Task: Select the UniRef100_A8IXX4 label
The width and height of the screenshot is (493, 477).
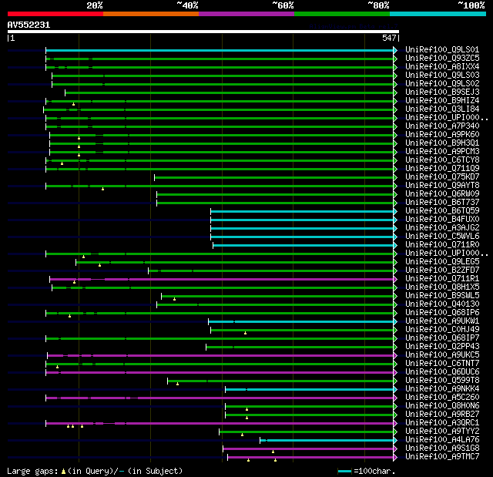Action: point(442,67)
